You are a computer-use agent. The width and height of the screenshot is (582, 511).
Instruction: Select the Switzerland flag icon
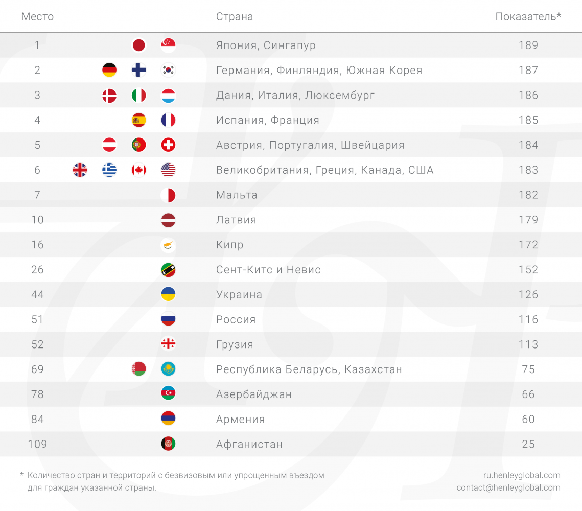(168, 145)
